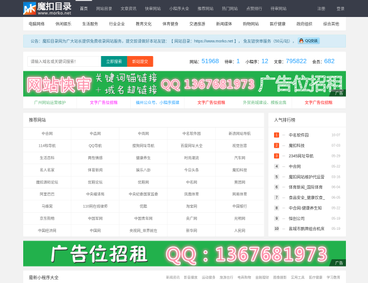Click the 魔扣目录 site logo
This screenshot has width=368, height=283.
coord(48,8)
